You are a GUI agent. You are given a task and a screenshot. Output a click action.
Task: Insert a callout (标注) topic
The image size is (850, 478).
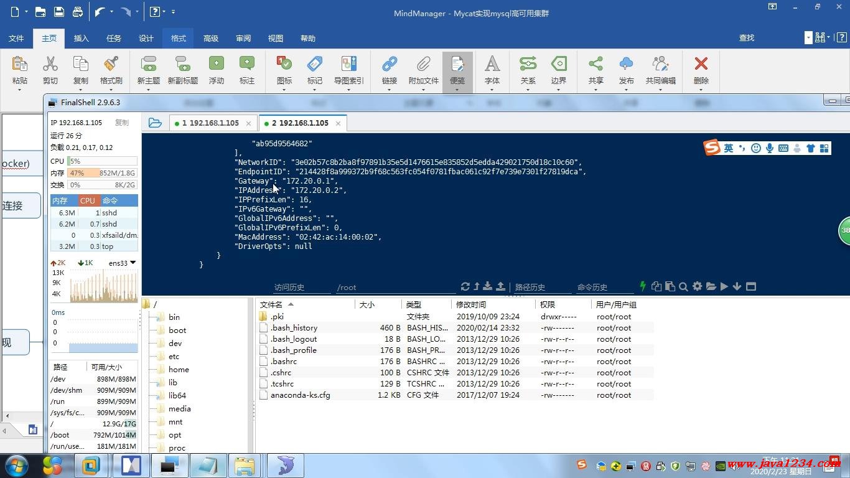tap(247, 63)
